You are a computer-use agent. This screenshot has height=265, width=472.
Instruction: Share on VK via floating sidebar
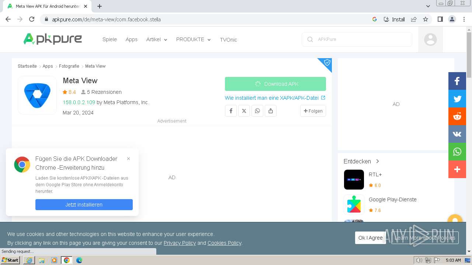click(x=457, y=134)
